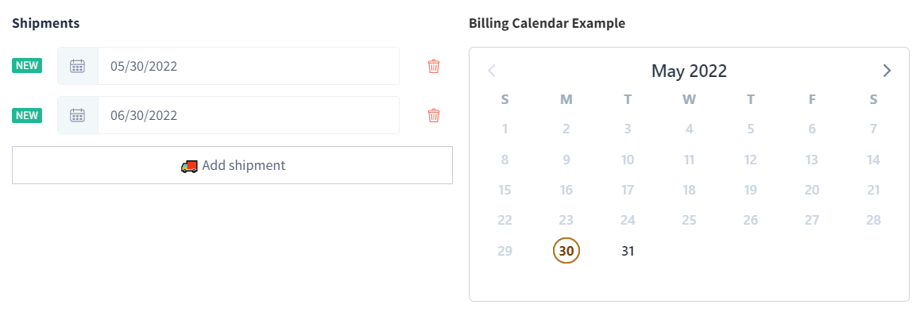Choose day 15 in the calendar
The image size is (924, 312).
(505, 191)
